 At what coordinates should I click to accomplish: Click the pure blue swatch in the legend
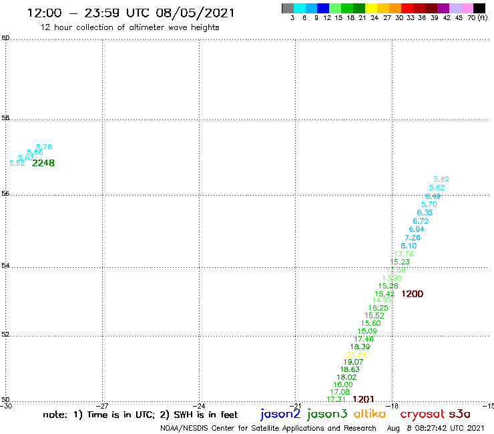click(x=323, y=8)
